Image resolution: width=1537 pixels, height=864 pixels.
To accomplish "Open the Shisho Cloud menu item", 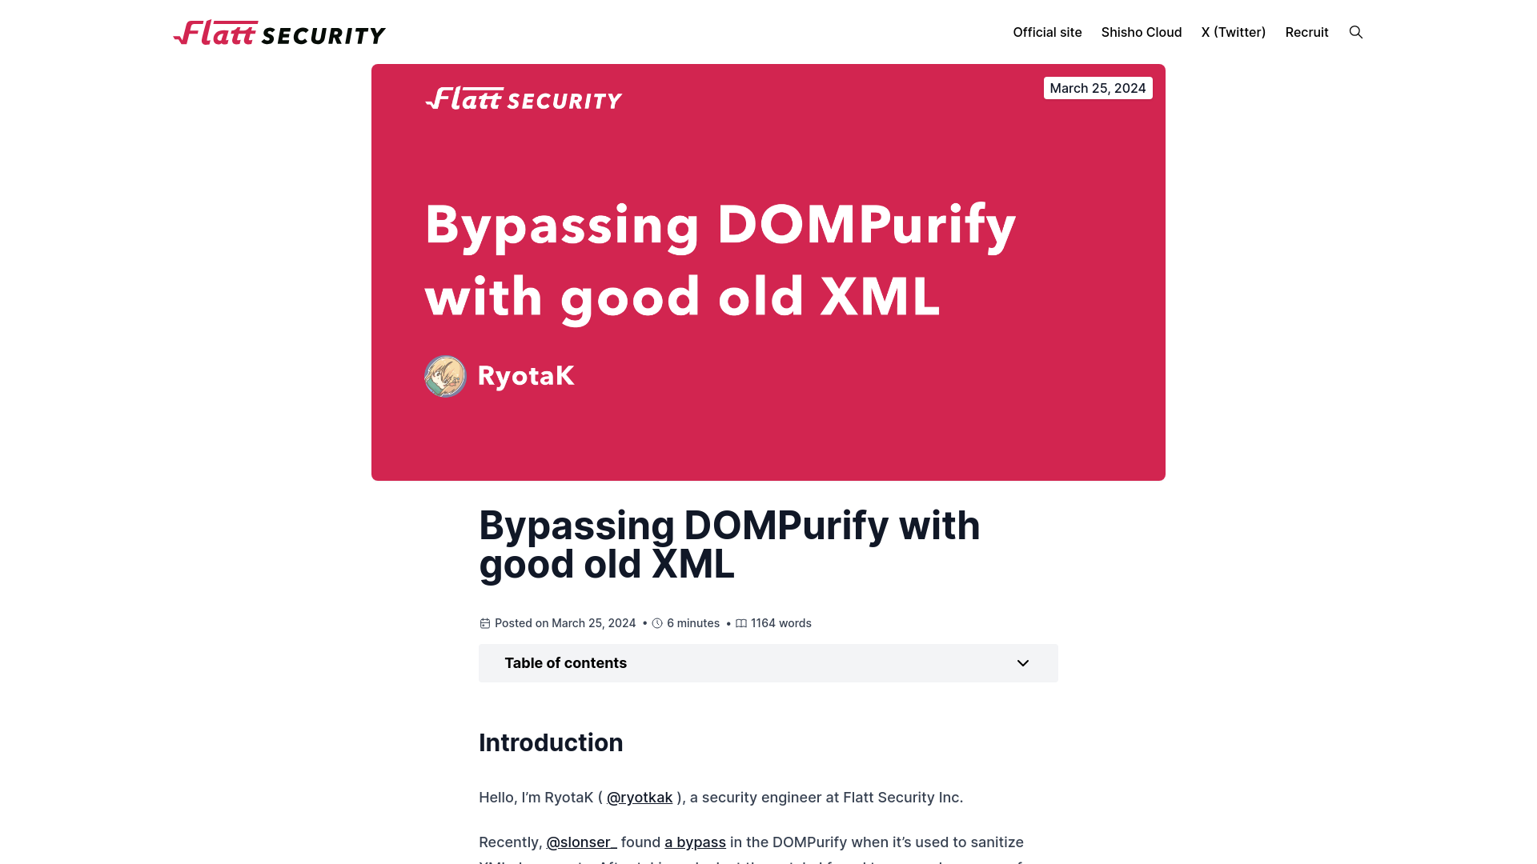I will point(1141,32).
